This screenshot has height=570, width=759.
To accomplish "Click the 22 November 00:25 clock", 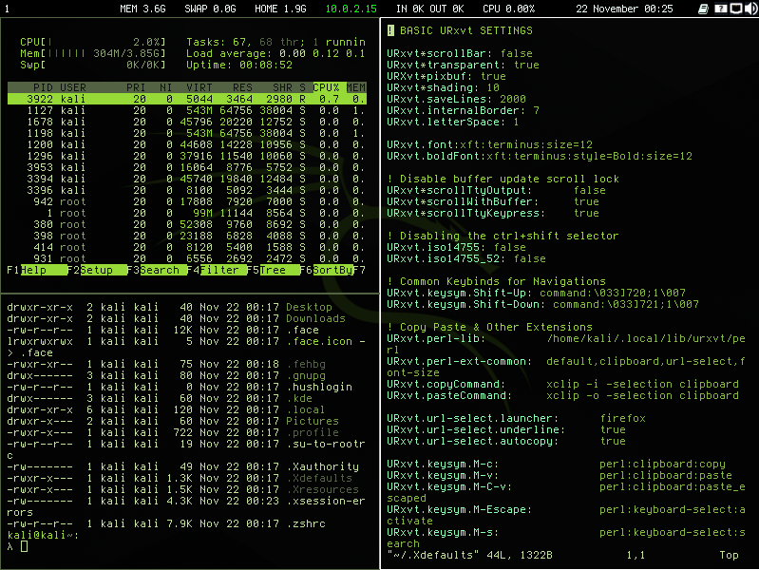I will (x=624, y=9).
